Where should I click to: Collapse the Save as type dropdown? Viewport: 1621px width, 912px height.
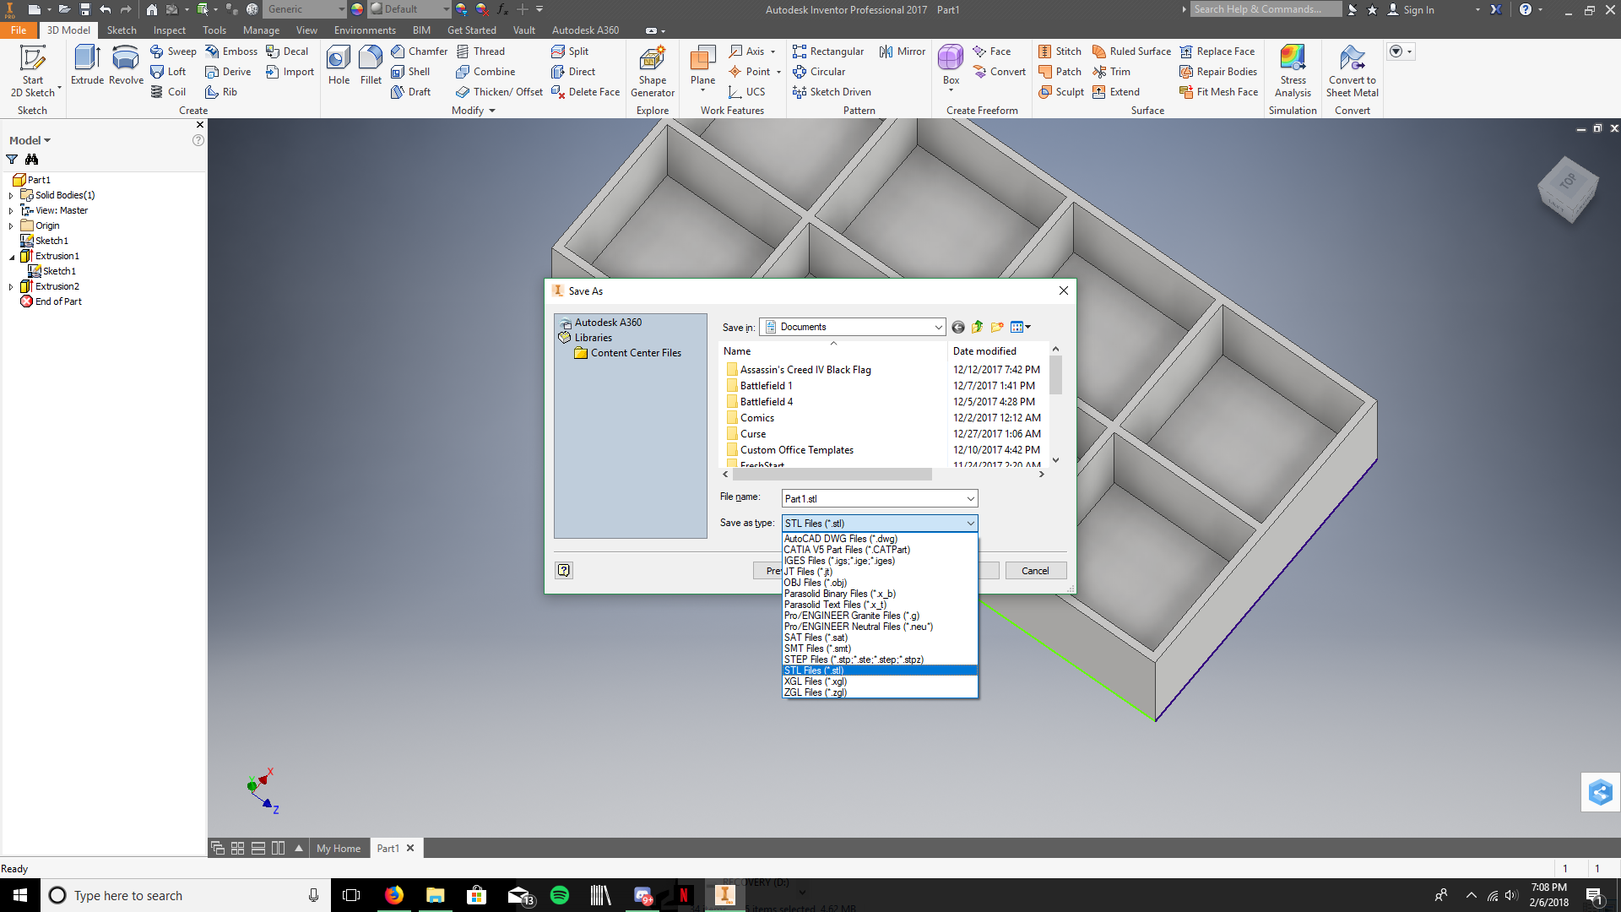[970, 524]
